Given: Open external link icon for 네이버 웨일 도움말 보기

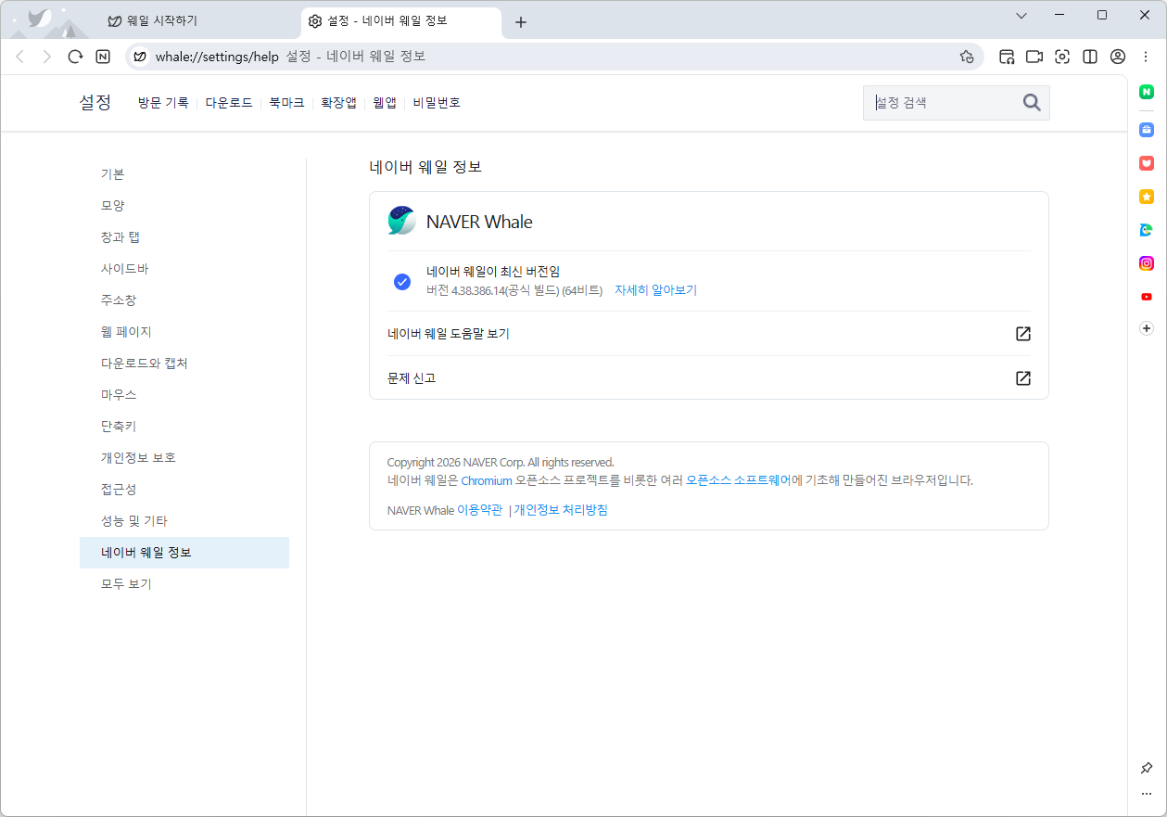Looking at the screenshot, I should click(x=1023, y=334).
